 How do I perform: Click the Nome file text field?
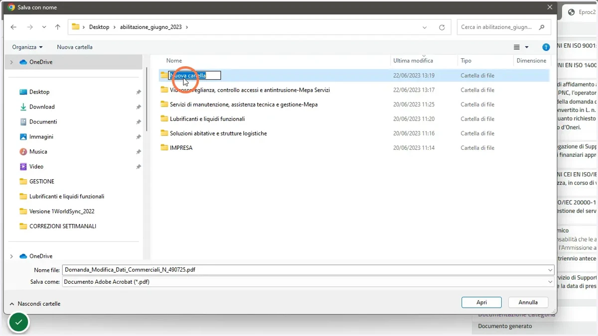point(304,270)
